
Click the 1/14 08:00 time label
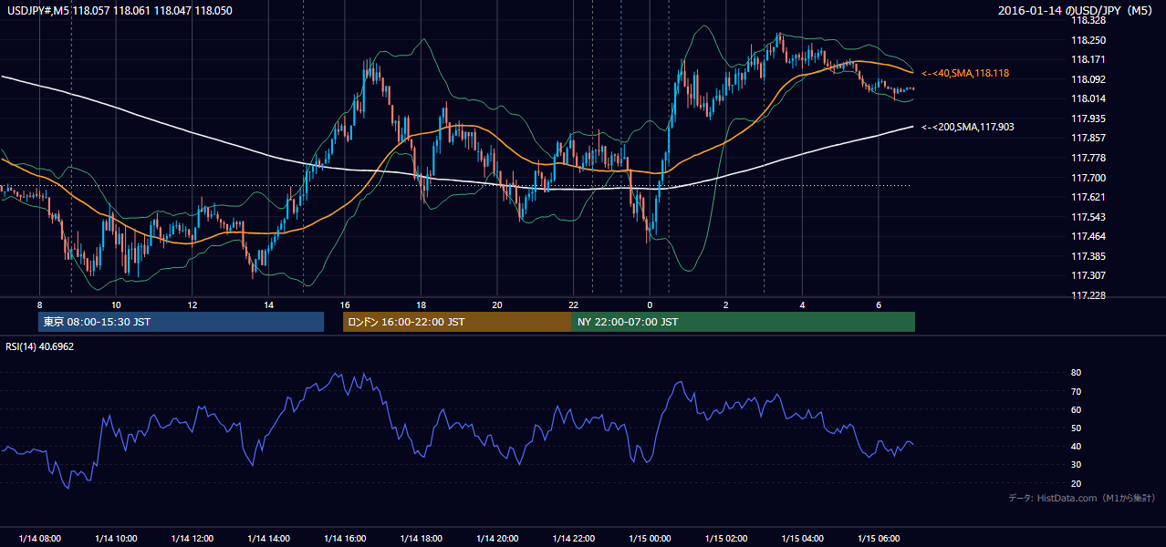(40, 539)
